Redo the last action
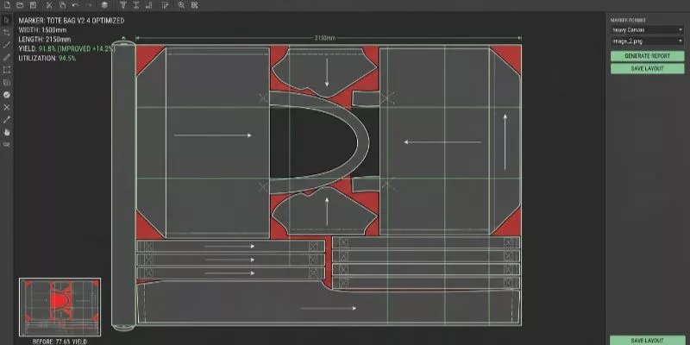 [x=89, y=5]
